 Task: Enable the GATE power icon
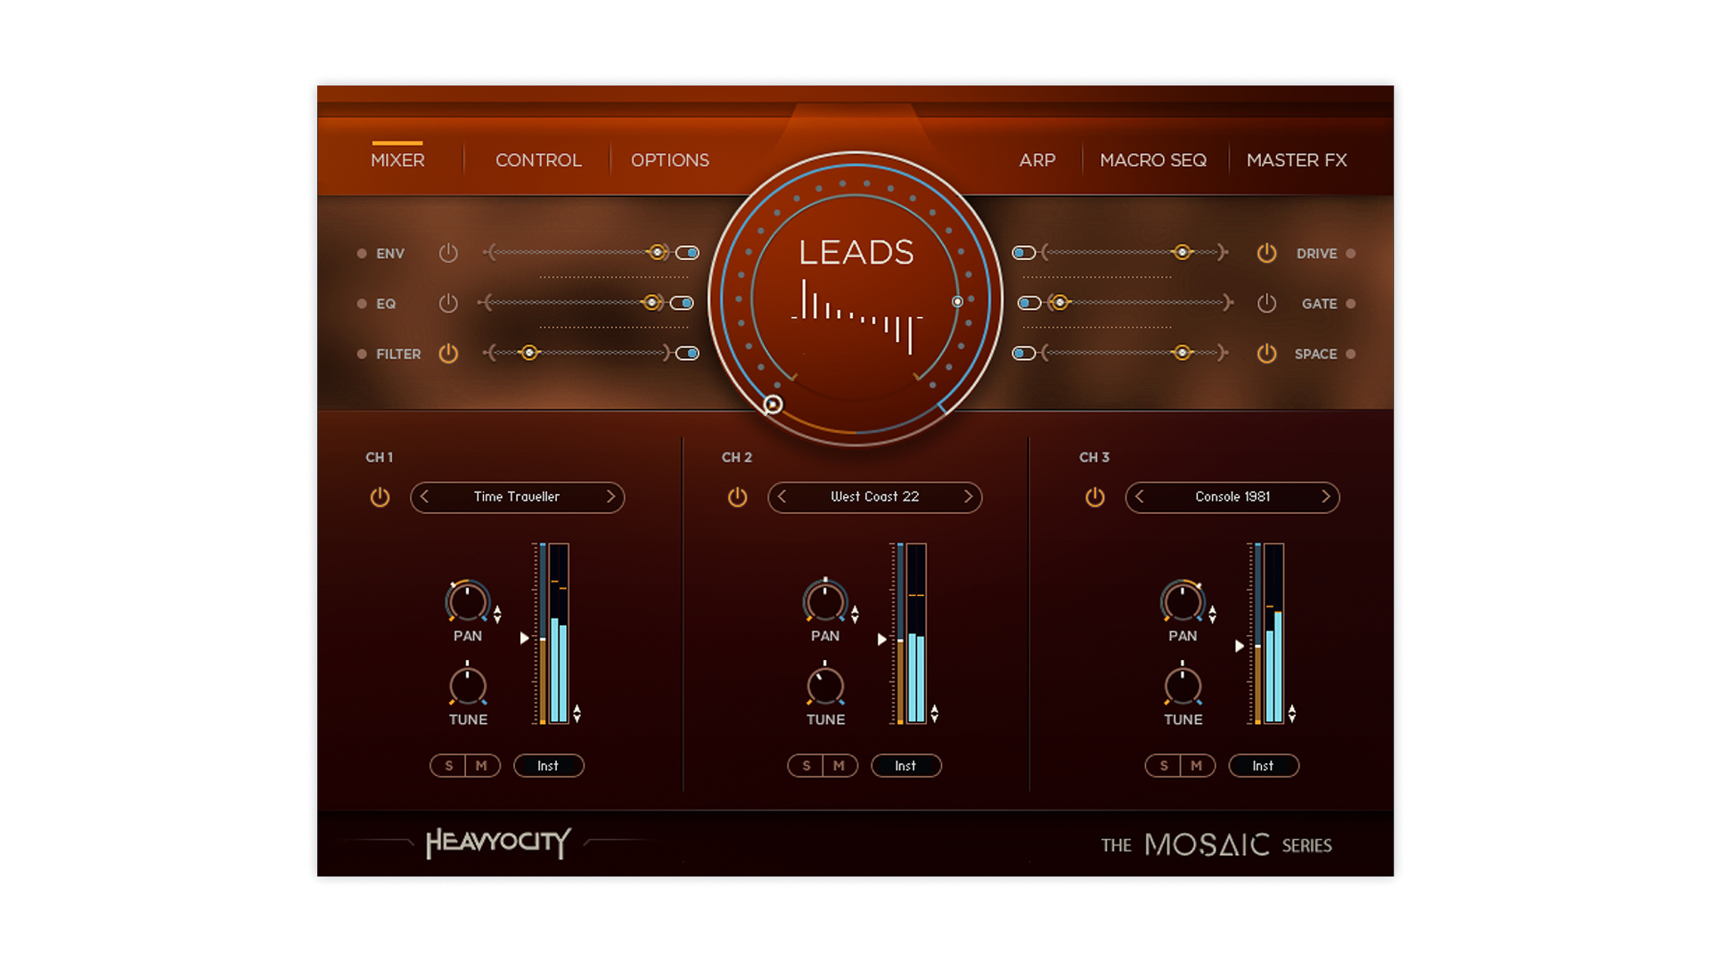[x=1266, y=304]
